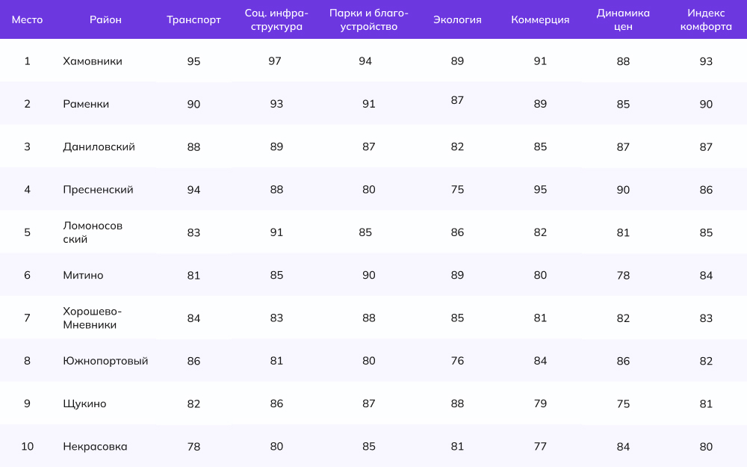This screenshot has width=747, height=467.
Task: Click Хамовники's comfort index value 93
Action: click(x=706, y=61)
